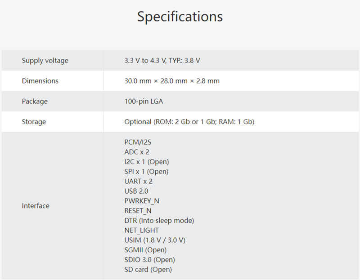Click the I2C x 1 (Open) entry

click(x=147, y=162)
